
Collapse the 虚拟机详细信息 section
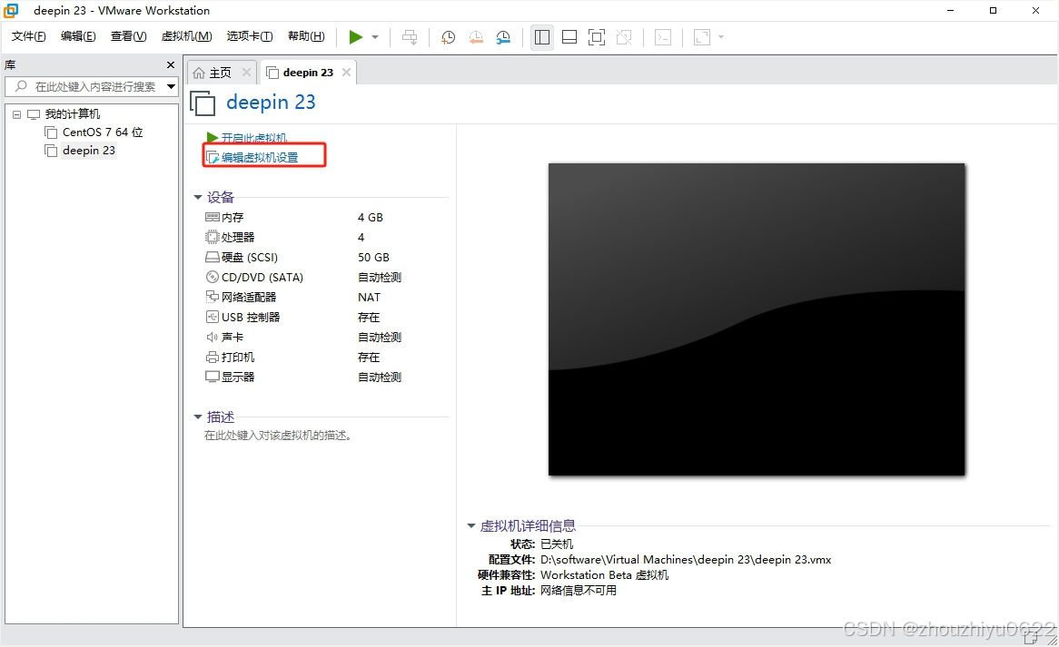(470, 526)
